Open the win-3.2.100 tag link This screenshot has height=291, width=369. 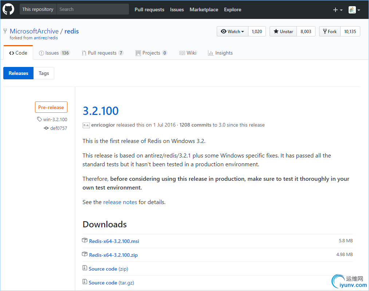(55, 119)
